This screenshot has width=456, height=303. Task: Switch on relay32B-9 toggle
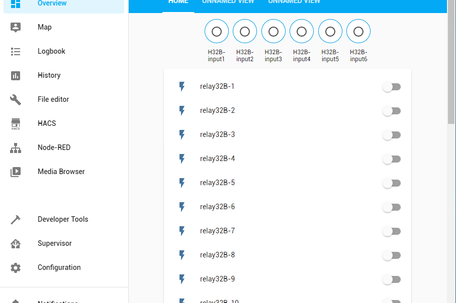click(391, 279)
